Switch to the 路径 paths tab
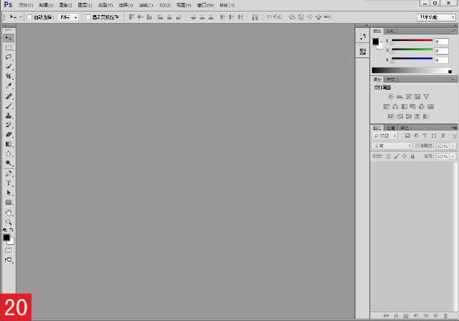This screenshot has height=321, width=459. tap(404, 128)
